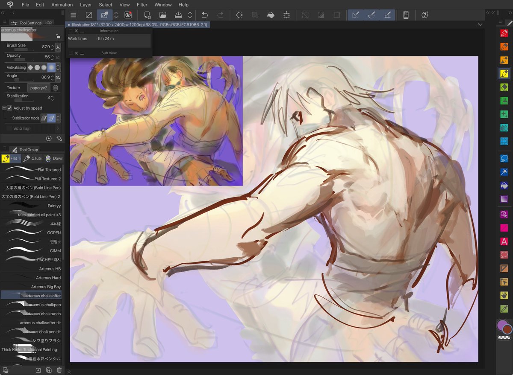Close the Information panel with its X
Screen dimensions: 513x375
click(x=76, y=31)
